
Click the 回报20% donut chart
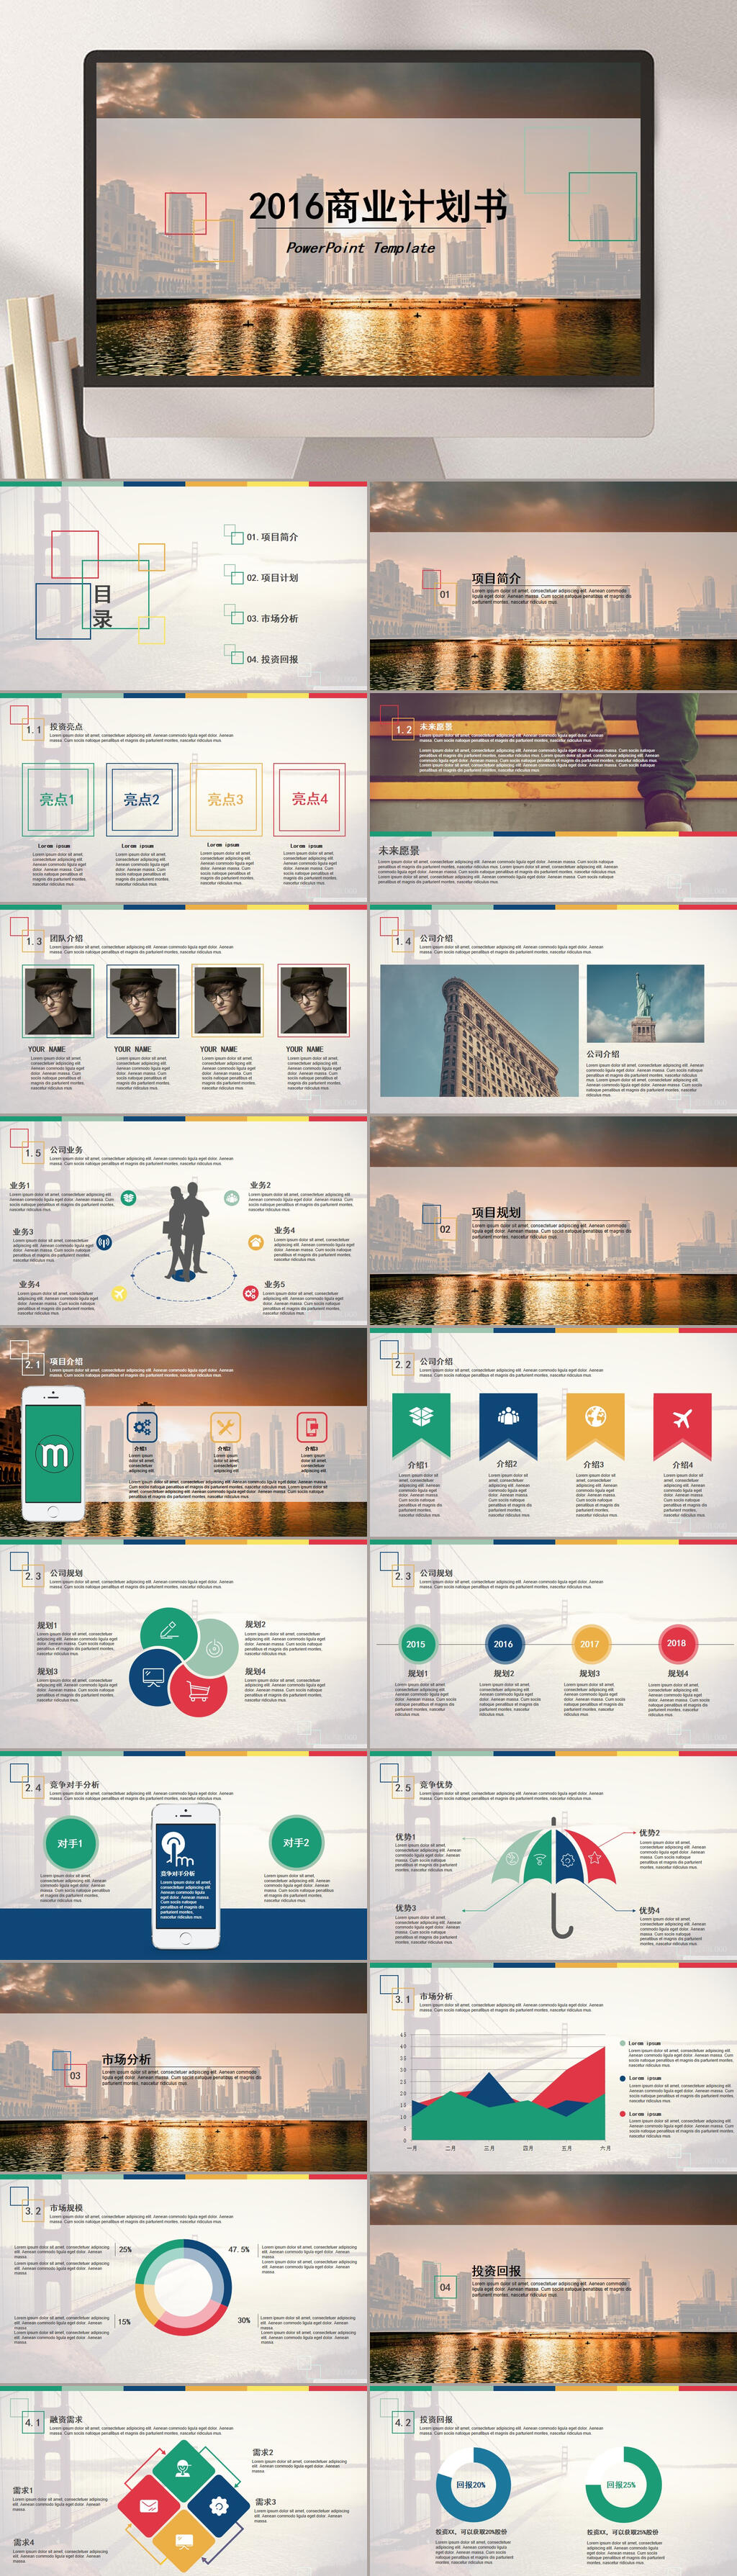coord(472,2484)
